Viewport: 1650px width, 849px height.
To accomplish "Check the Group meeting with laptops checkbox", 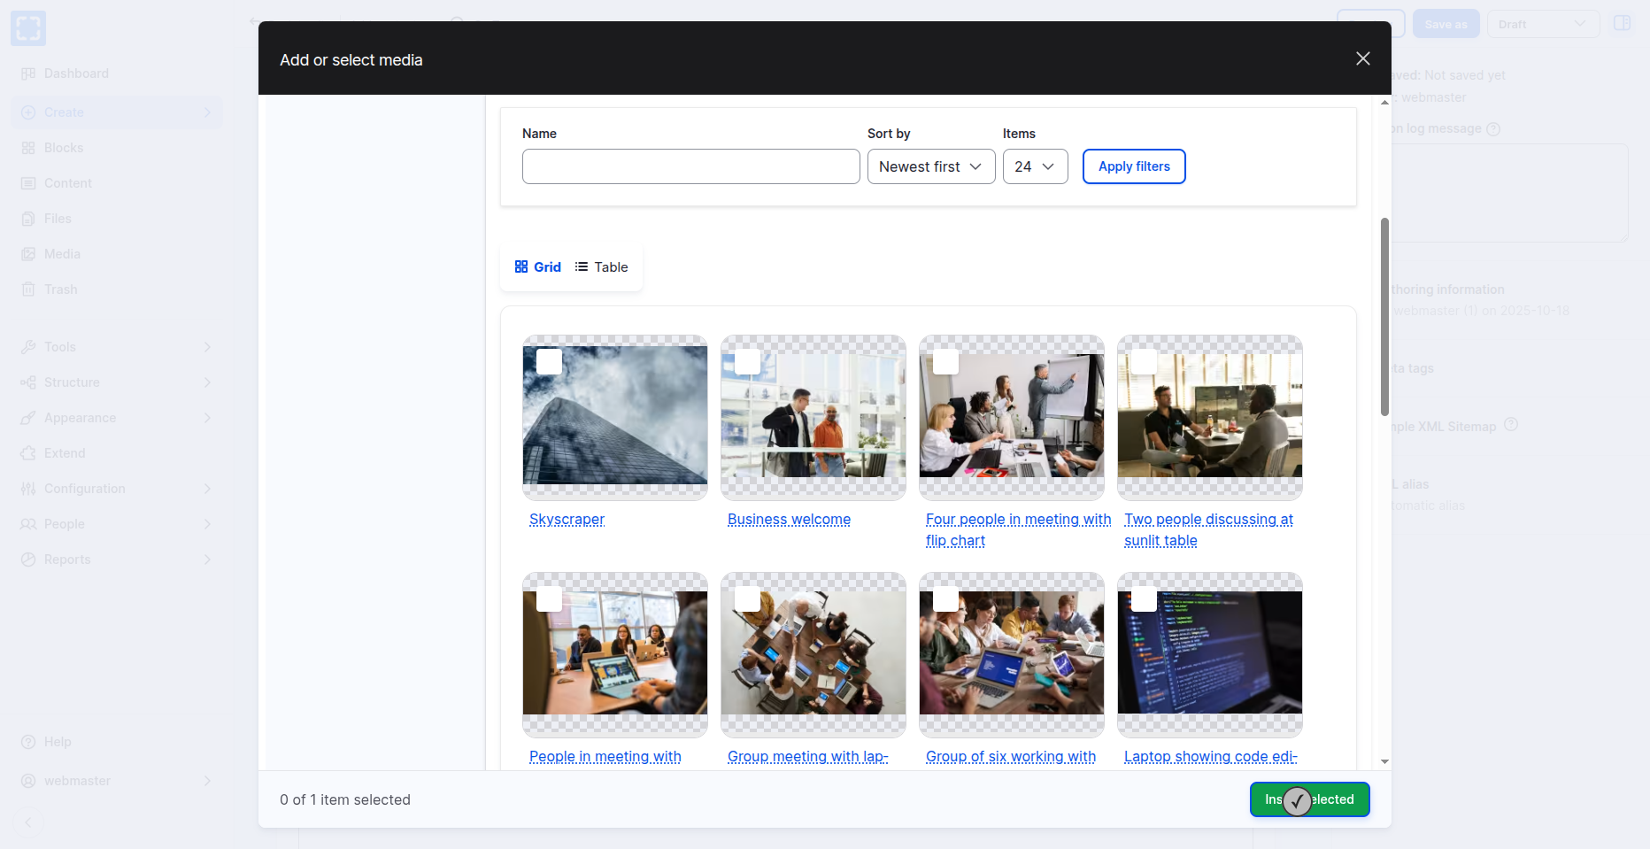I will (747, 598).
